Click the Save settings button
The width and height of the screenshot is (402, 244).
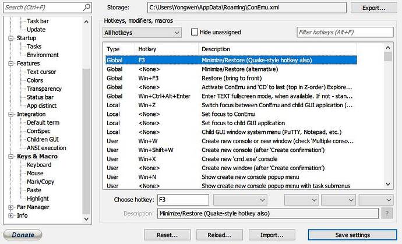coord(352,235)
